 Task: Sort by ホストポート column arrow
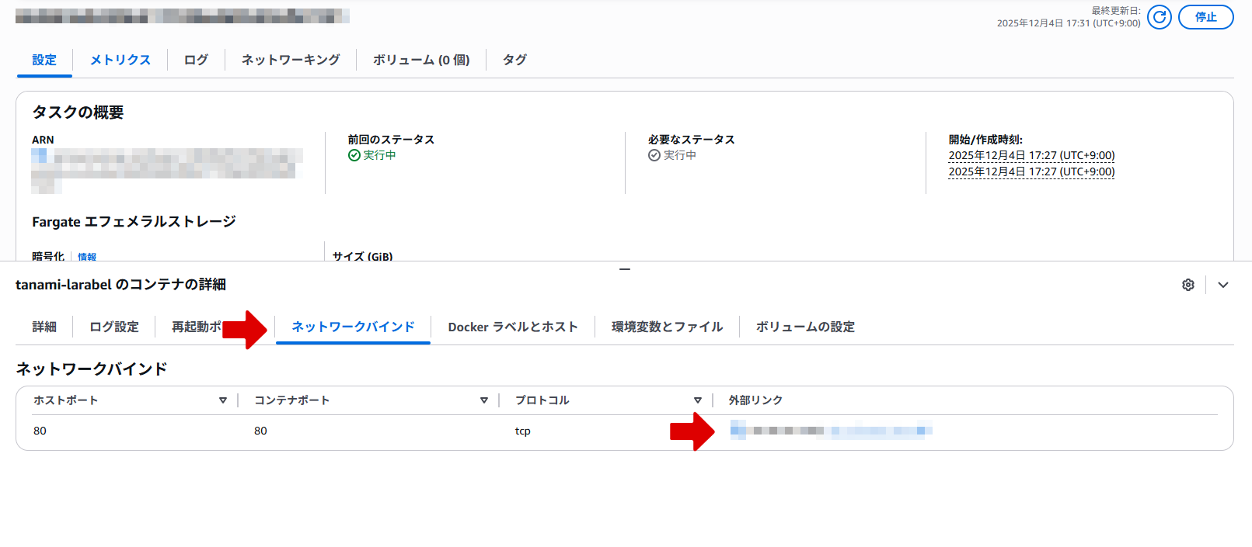223,400
